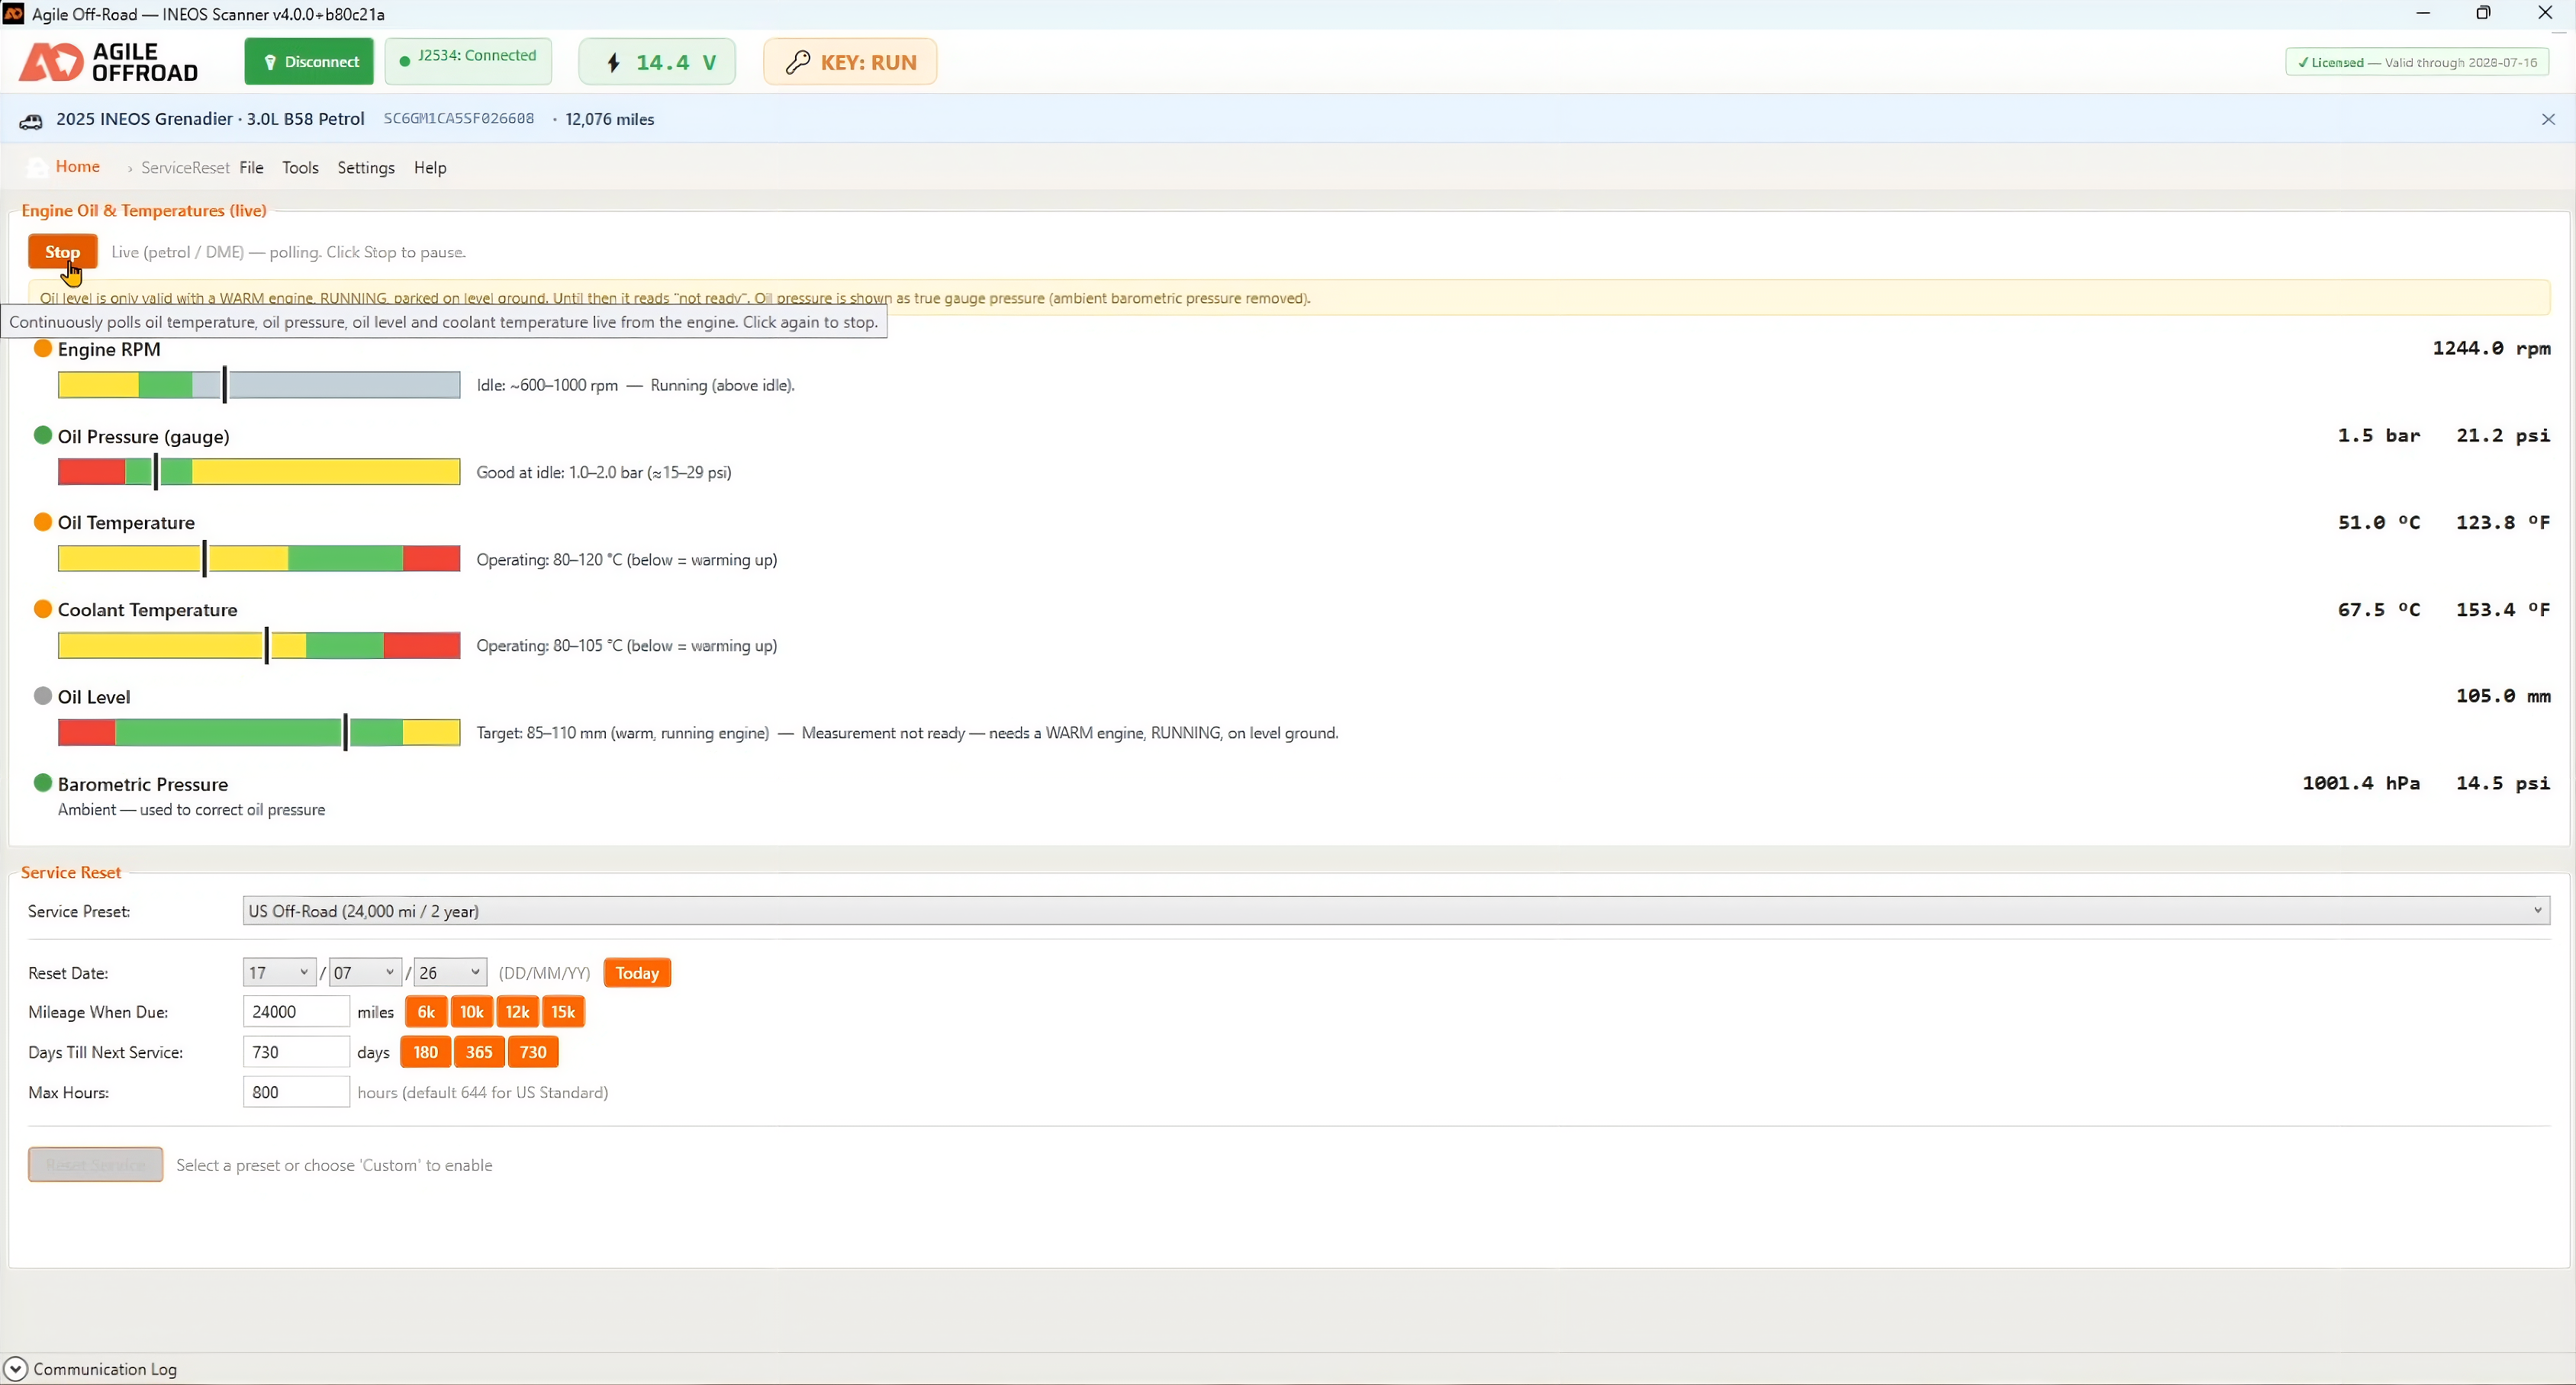Click the orange Engine RPM status dot
This screenshot has width=2576, height=1385.
coord(43,349)
